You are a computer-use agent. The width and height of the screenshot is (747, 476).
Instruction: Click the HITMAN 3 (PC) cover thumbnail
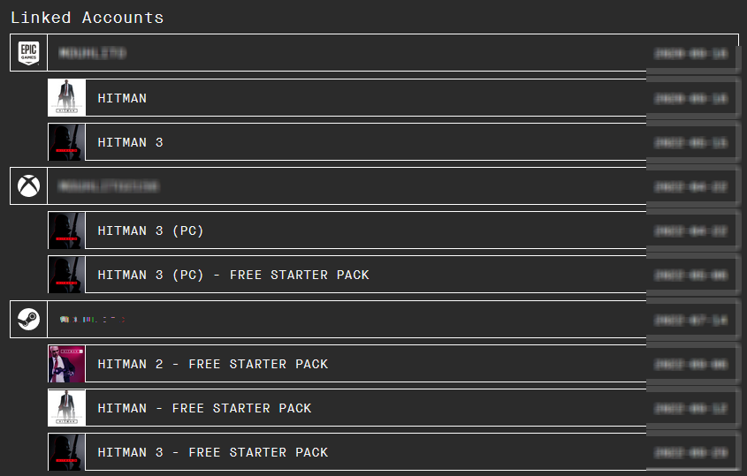[x=66, y=230]
